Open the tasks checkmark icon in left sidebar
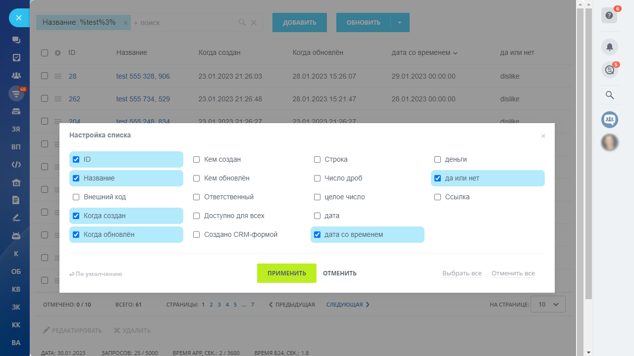 pos(16,57)
